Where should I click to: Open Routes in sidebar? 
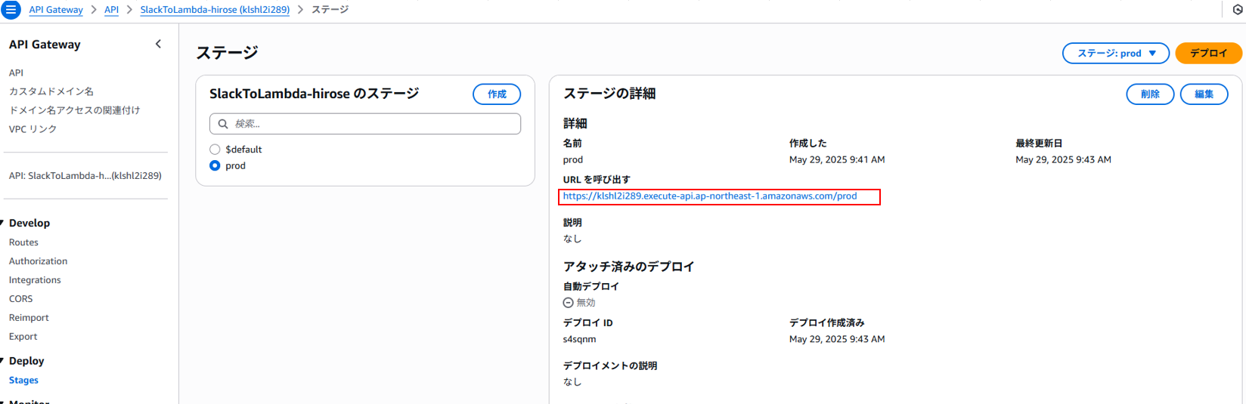pos(23,242)
